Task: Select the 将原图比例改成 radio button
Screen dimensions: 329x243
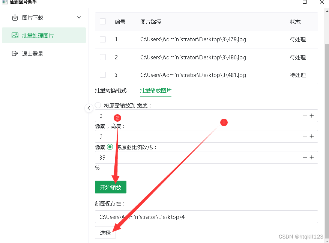Action: pos(110,147)
